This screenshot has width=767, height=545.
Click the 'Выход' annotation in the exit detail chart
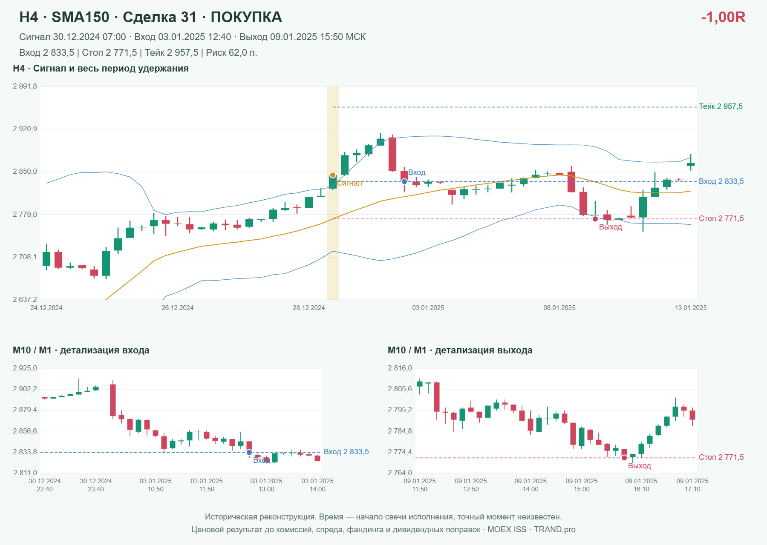point(640,466)
